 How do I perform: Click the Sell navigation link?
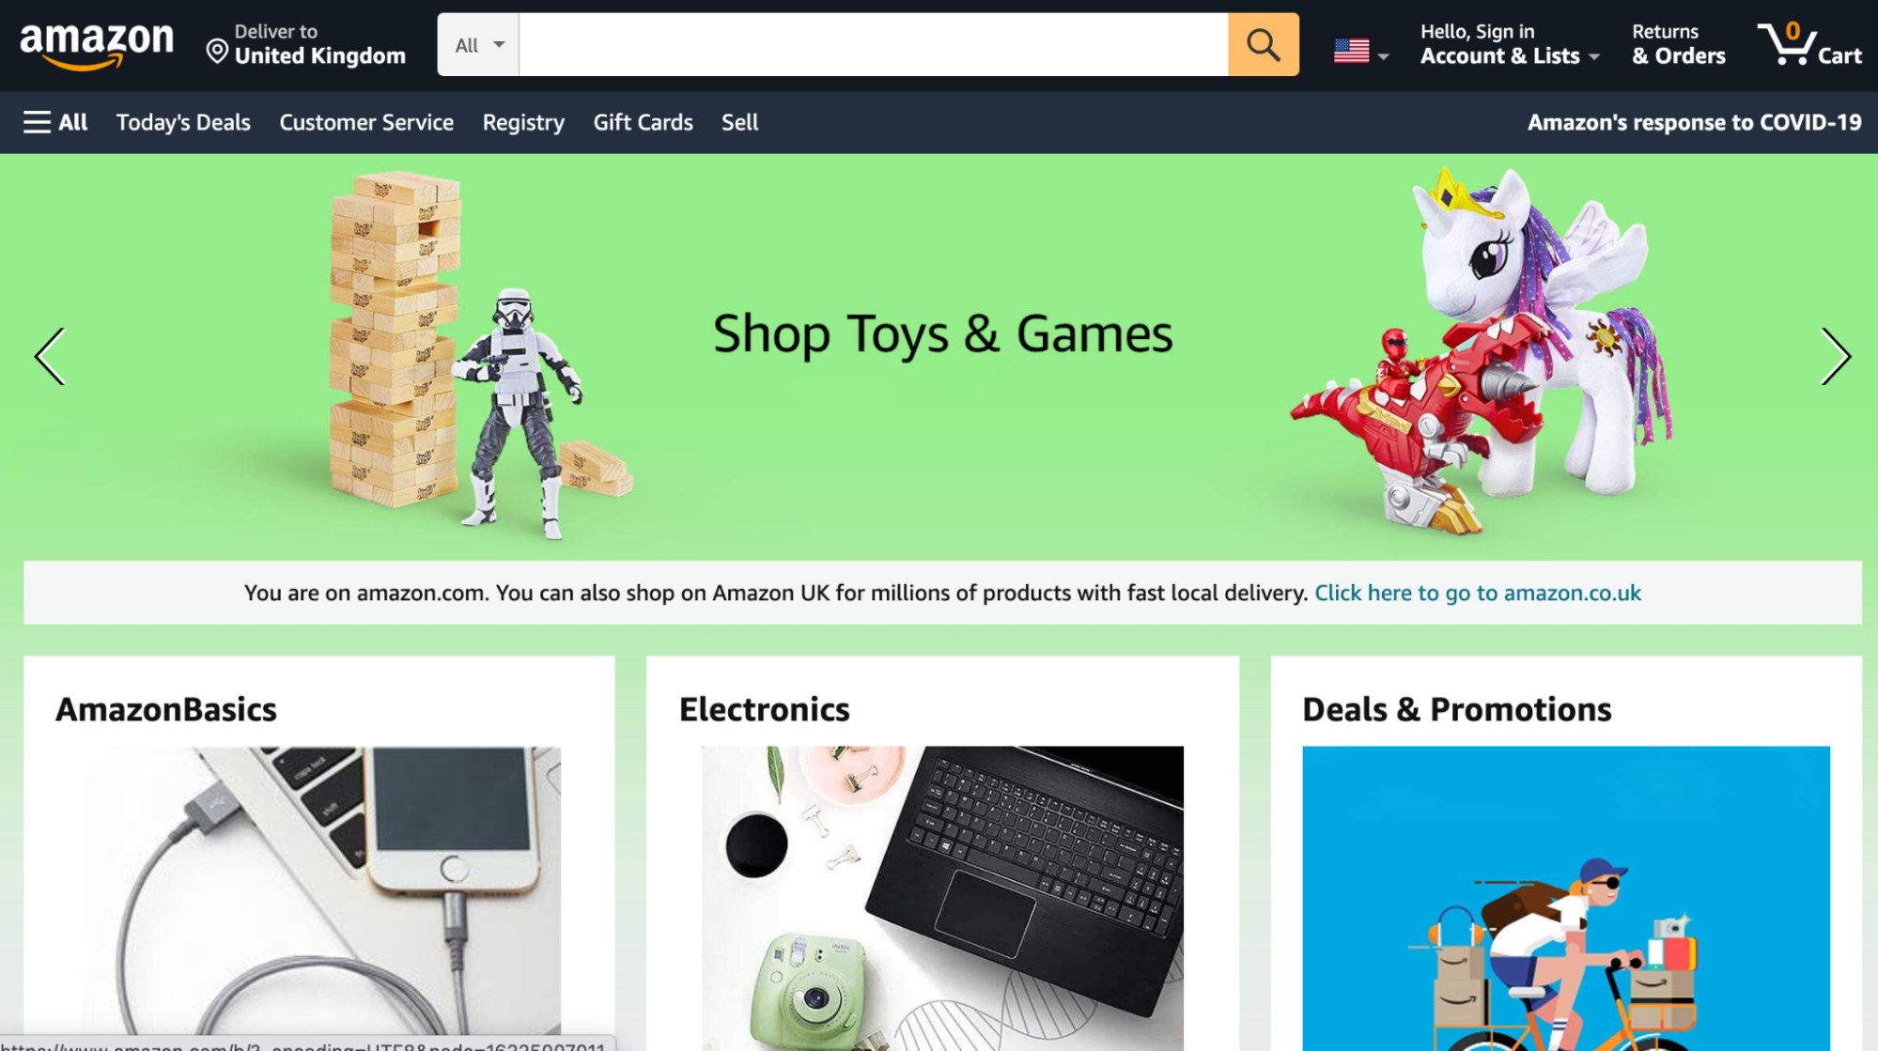click(x=740, y=121)
